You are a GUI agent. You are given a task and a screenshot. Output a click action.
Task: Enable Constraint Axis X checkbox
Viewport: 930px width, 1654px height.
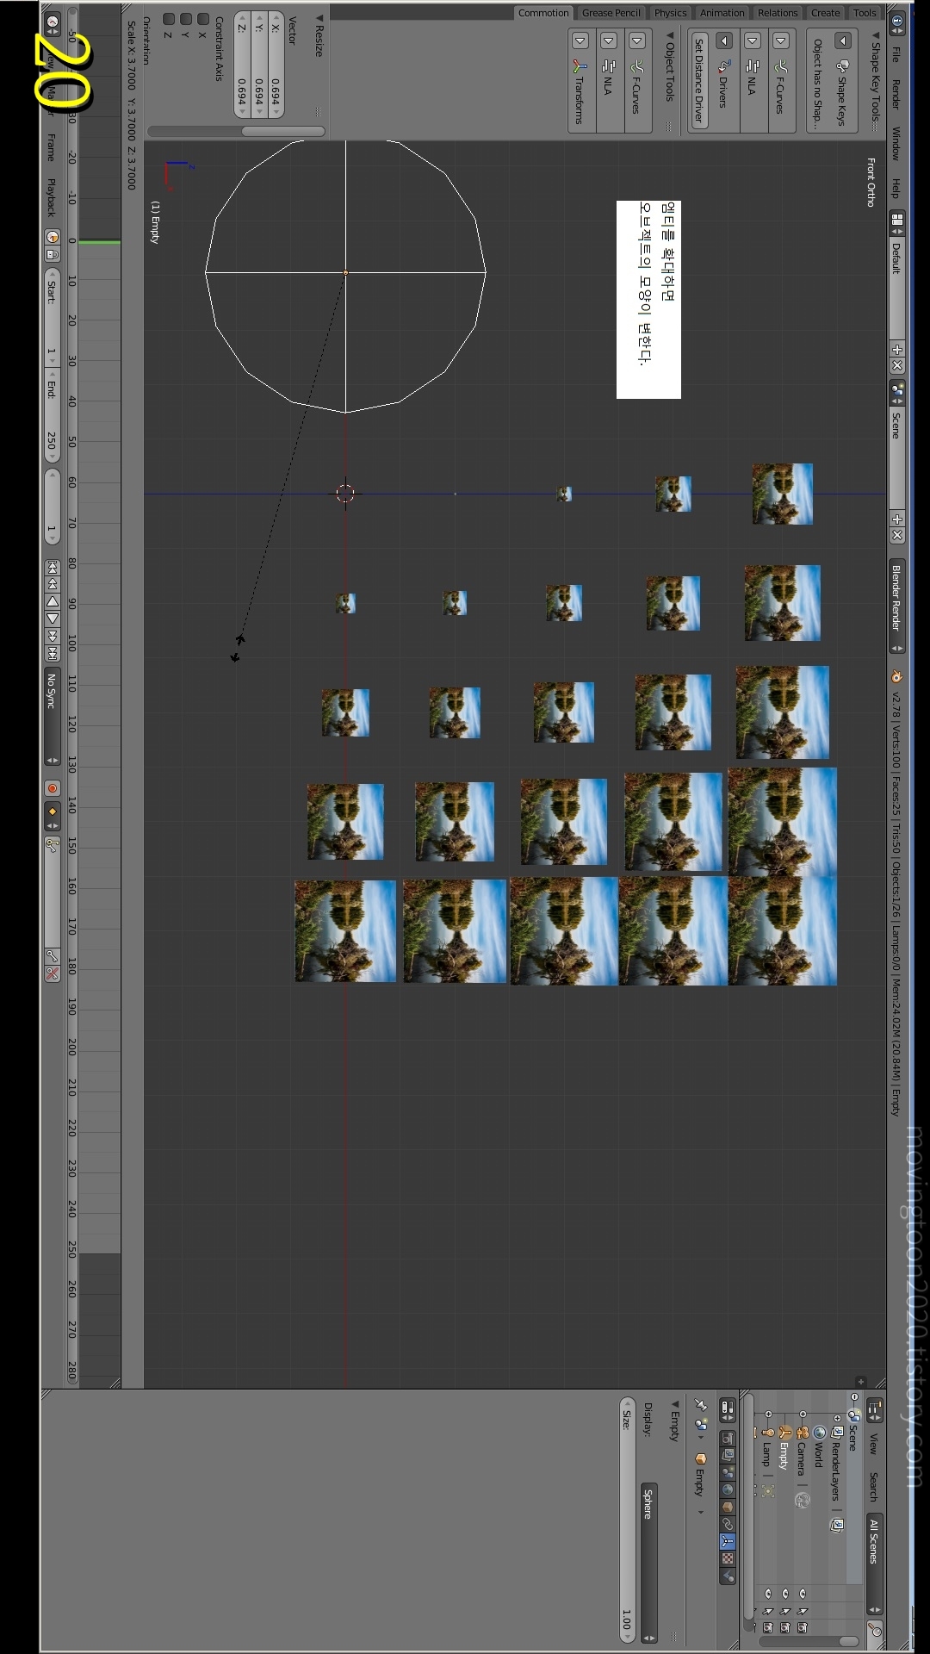coord(203,19)
